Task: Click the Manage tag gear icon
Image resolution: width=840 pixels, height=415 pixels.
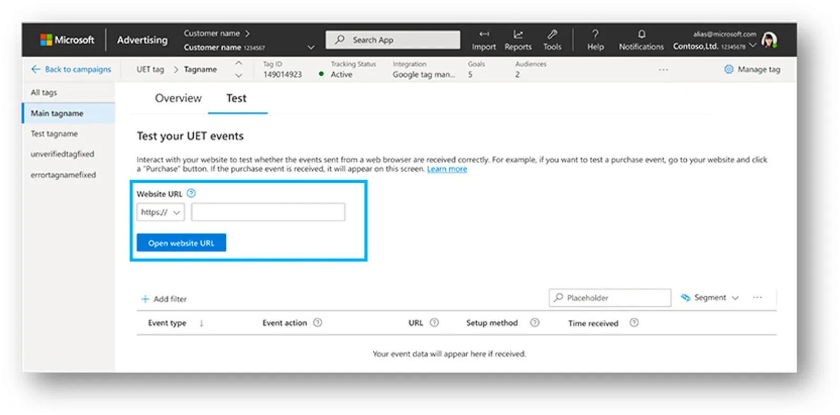Action: pyautogui.click(x=729, y=69)
